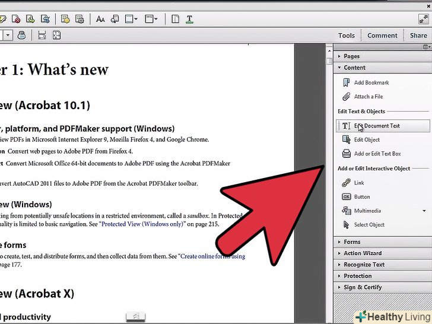Expand the Recognize Text section

point(382,265)
